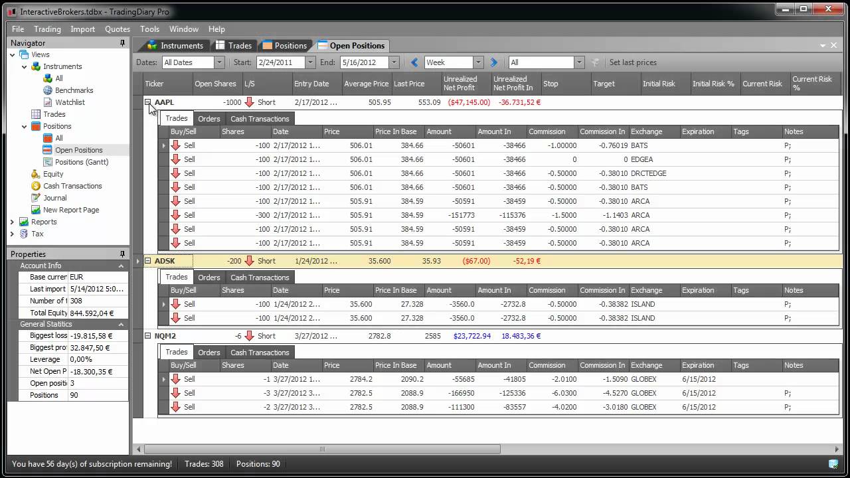Open Cash Transactions tab under ADSK
The width and height of the screenshot is (850, 478).
coord(260,278)
